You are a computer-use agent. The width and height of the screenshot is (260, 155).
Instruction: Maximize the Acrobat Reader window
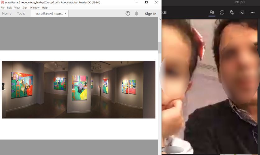[146, 2]
